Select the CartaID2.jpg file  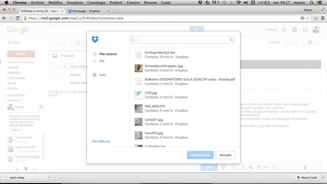tap(185, 135)
